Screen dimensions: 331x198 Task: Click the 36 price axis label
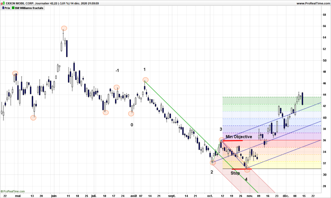point(324,141)
